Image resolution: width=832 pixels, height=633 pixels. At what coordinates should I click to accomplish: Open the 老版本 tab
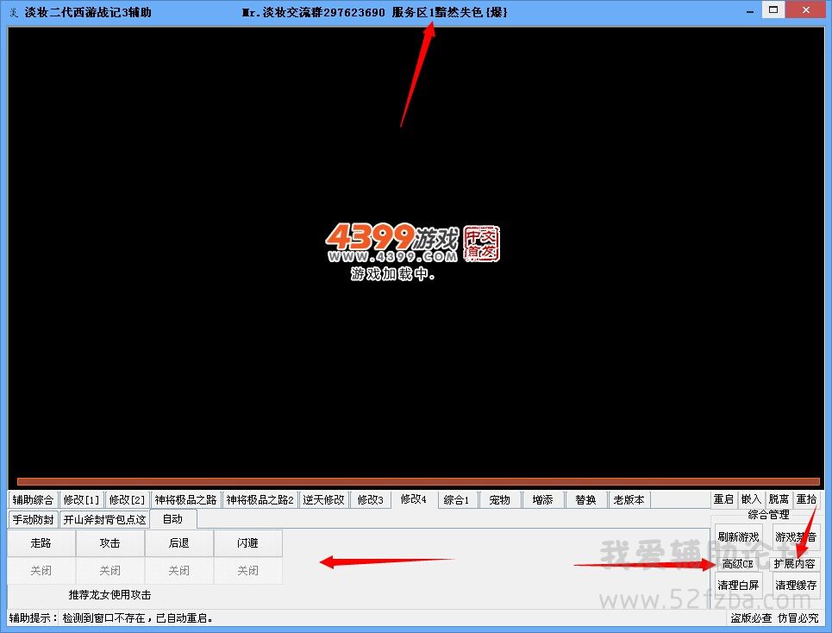[x=629, y=500]
